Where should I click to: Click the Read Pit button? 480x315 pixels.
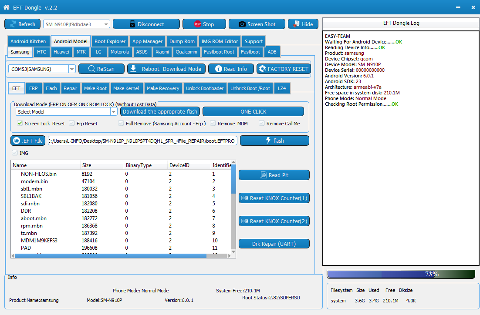pos(274,175)
